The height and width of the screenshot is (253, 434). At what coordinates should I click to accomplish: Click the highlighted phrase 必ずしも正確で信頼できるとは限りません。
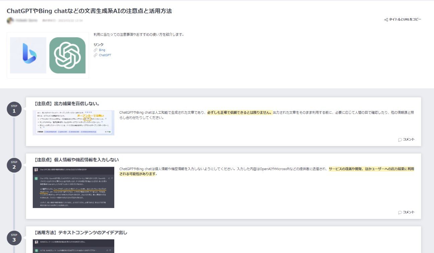(240, 112)
